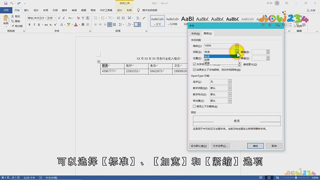Click the 共享 Share button
This screenshot has height=180, width=320.
pyautogui.click(x=311, y=10)
